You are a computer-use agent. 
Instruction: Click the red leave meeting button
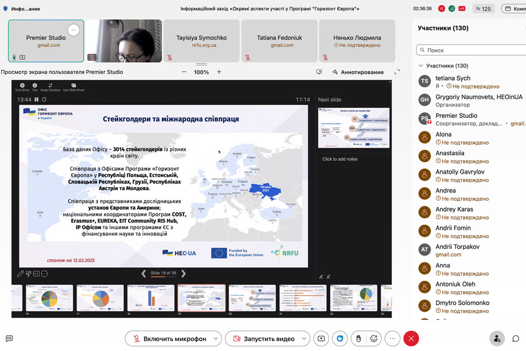[x=411, y=339]
